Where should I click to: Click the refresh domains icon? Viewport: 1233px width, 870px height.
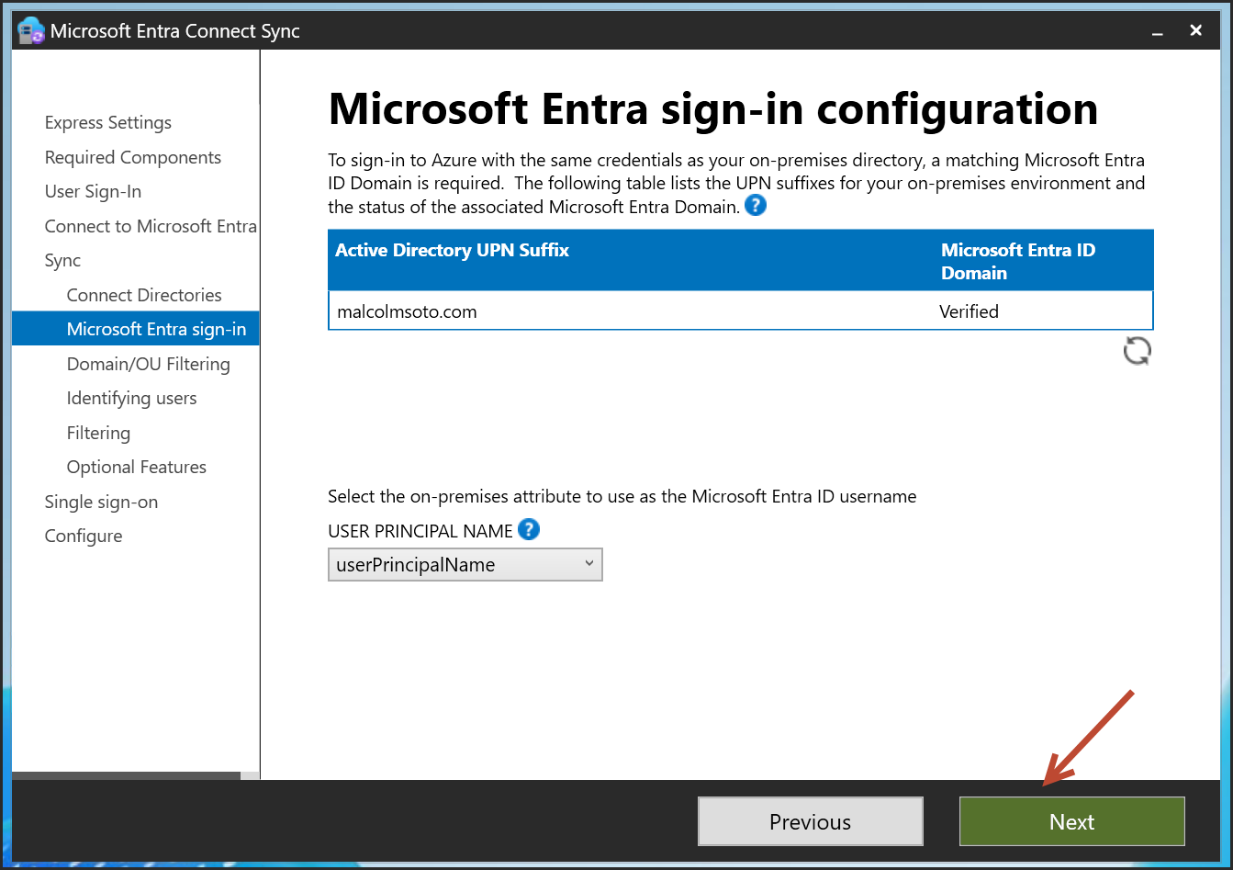[x=1137, y=351]
